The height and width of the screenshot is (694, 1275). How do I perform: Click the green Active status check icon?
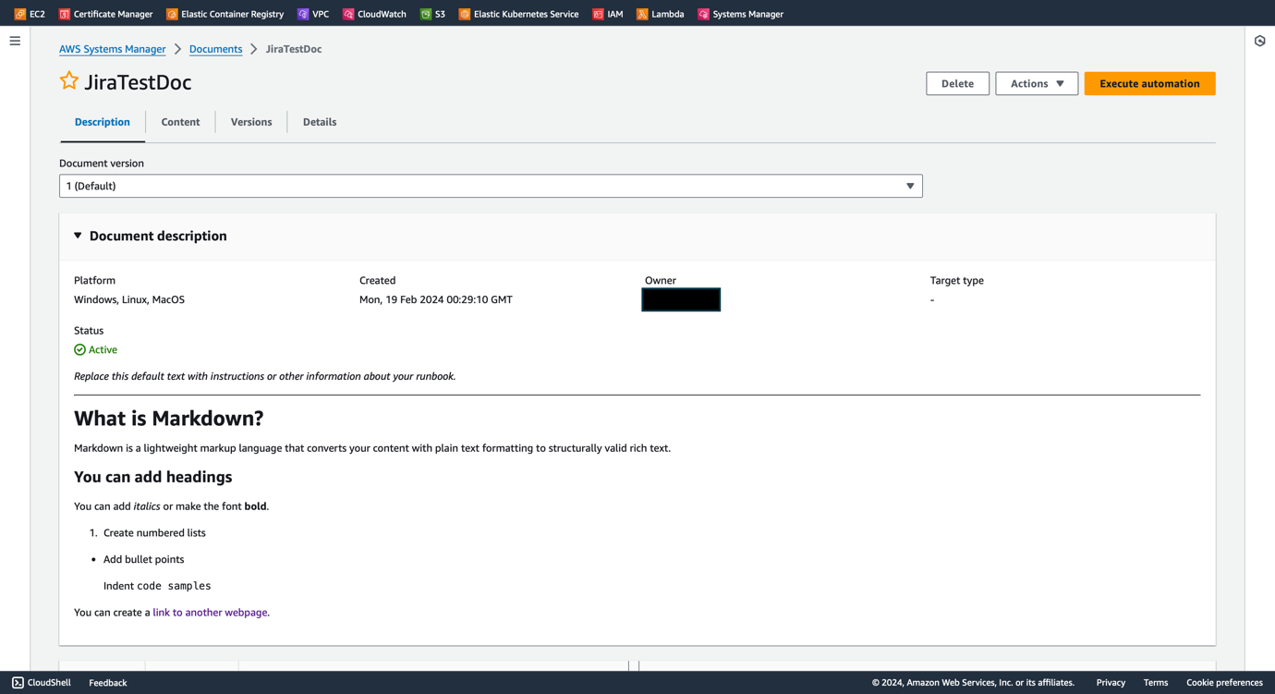(x=79, y=349)
